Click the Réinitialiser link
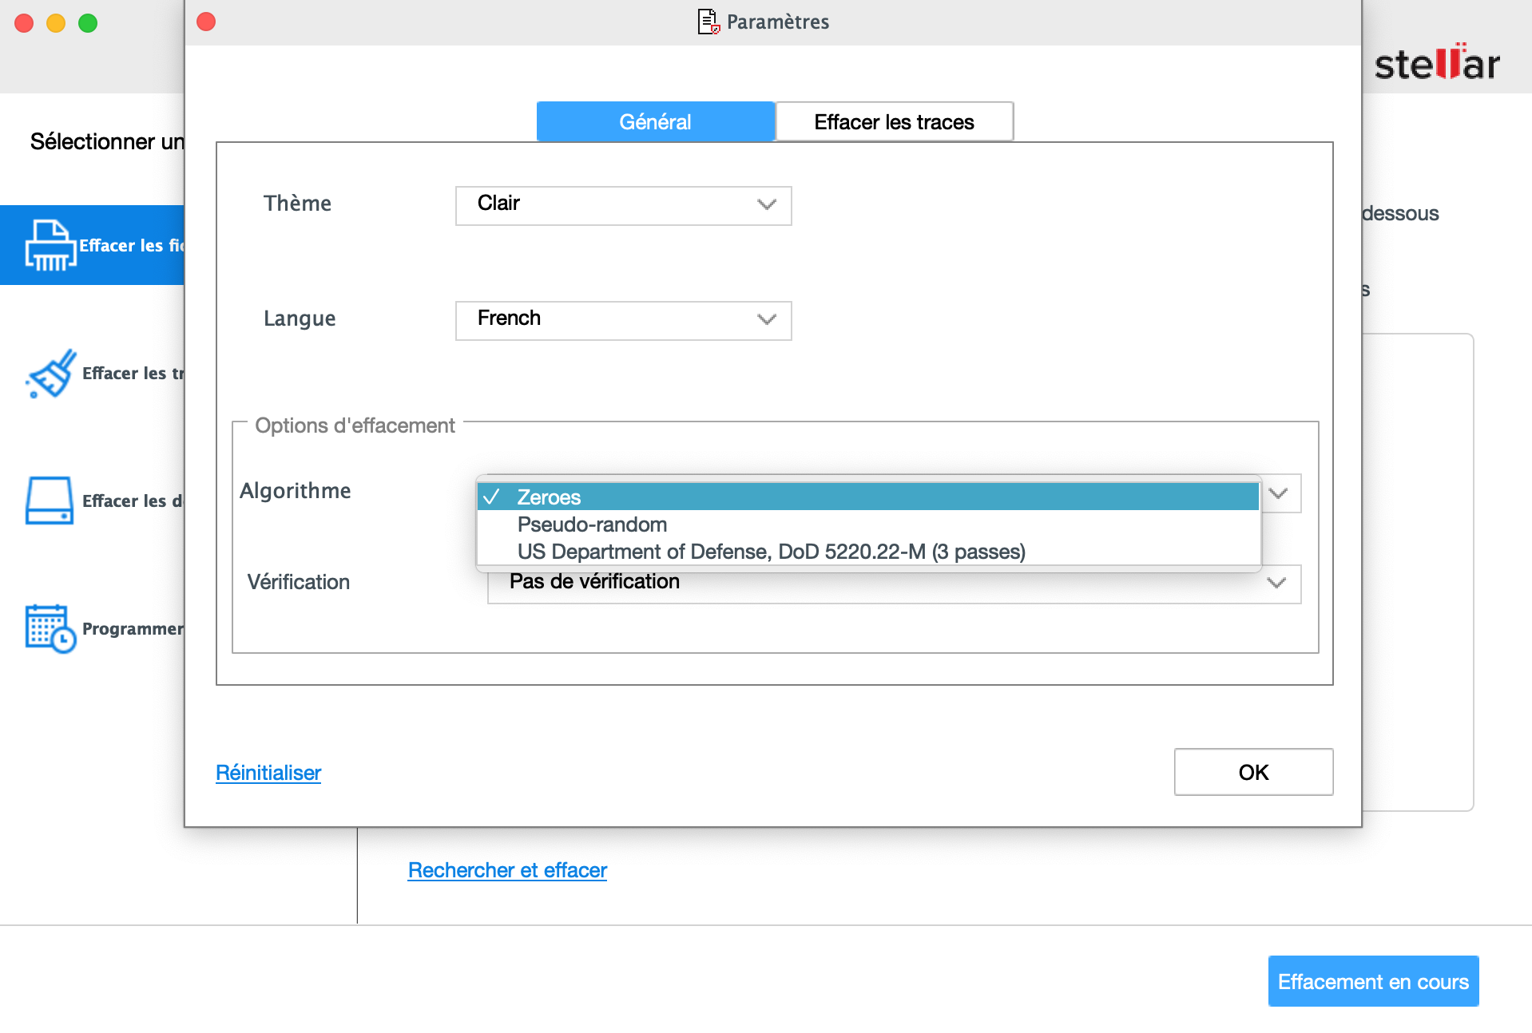Screen dimensions: 1532x1033 click(268, 772)
